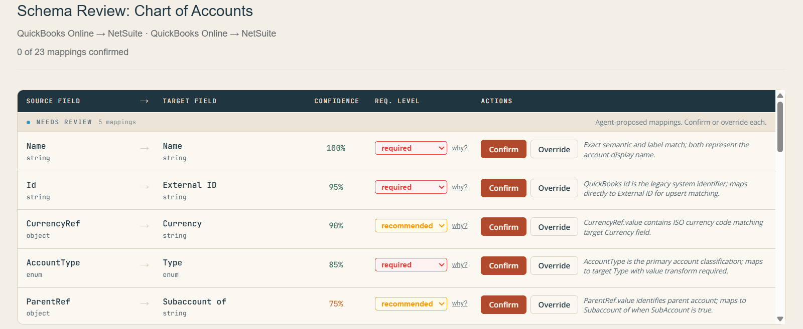This screenshot has height=329, width=803.
Task: Click the blue dot beside NEEDS REVIEW
Action: click(29, 122)
